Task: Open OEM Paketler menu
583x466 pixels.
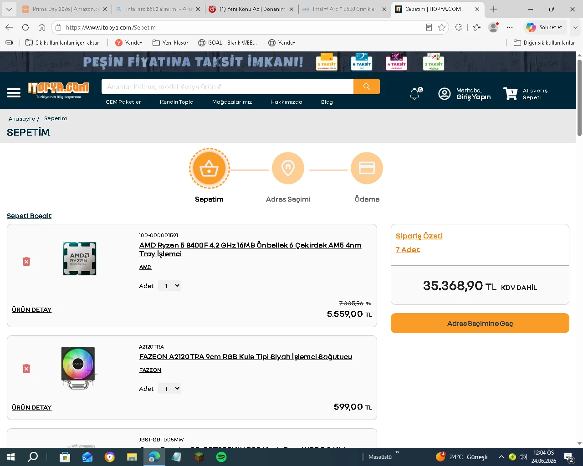Action: point(123,102)
